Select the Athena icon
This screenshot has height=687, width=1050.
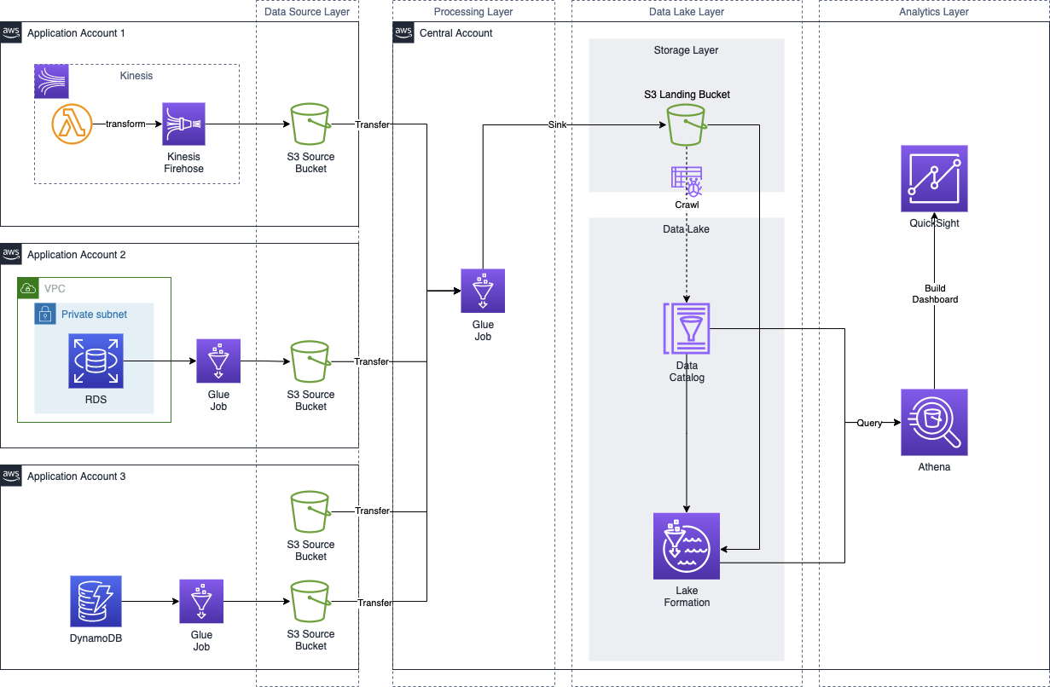pyautogui.click(x=934, y=423)
